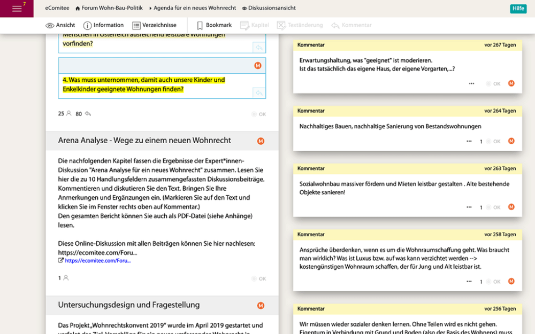Select the 'vor 267 Tagen' comment header

pyautogui.click(x=407, y=45)
